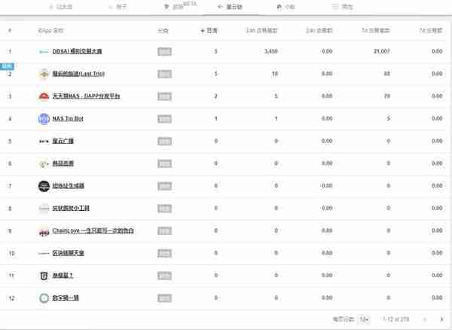This screenshot has height=330, width=452.
Task: Click the first 7d column header
Action: [376, 31]
